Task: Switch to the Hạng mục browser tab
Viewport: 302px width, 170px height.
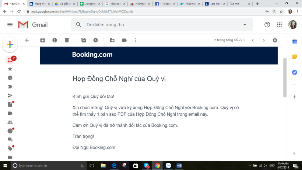Action: 40,4
